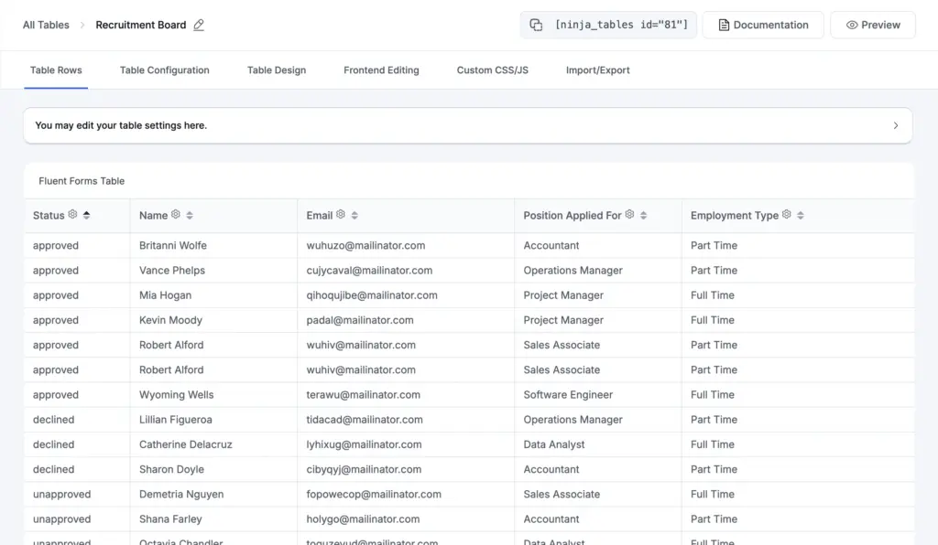The image size is (938, 545).
Task: Click the Fluent Forms Table heading
Action: [82, 181]
